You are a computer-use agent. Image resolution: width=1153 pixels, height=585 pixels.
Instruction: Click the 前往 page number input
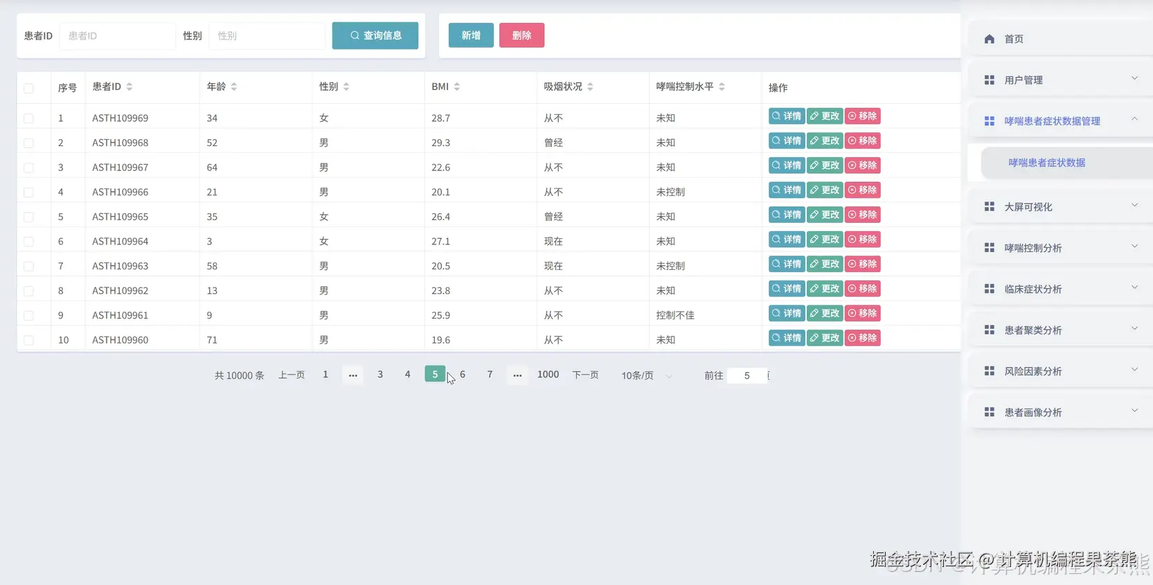[x=747, y=375]
